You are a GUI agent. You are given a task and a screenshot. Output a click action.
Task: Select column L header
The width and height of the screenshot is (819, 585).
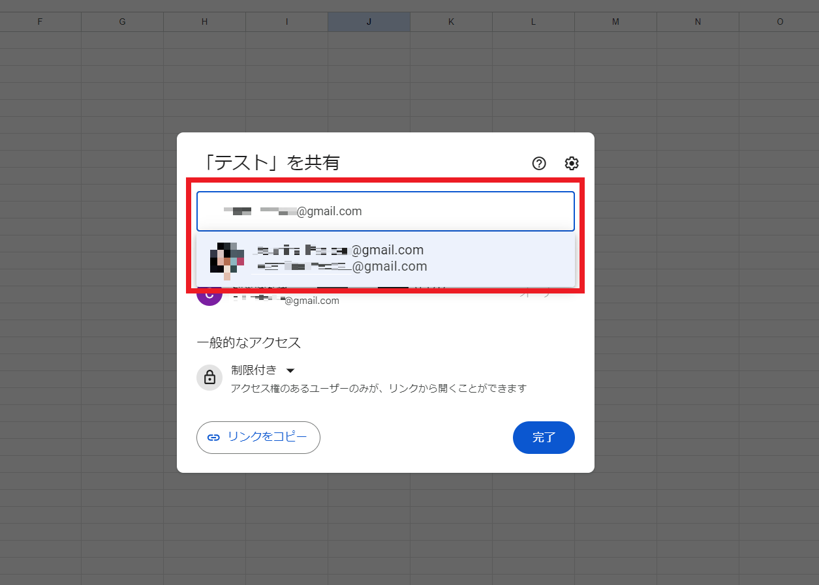pos(534,22)
